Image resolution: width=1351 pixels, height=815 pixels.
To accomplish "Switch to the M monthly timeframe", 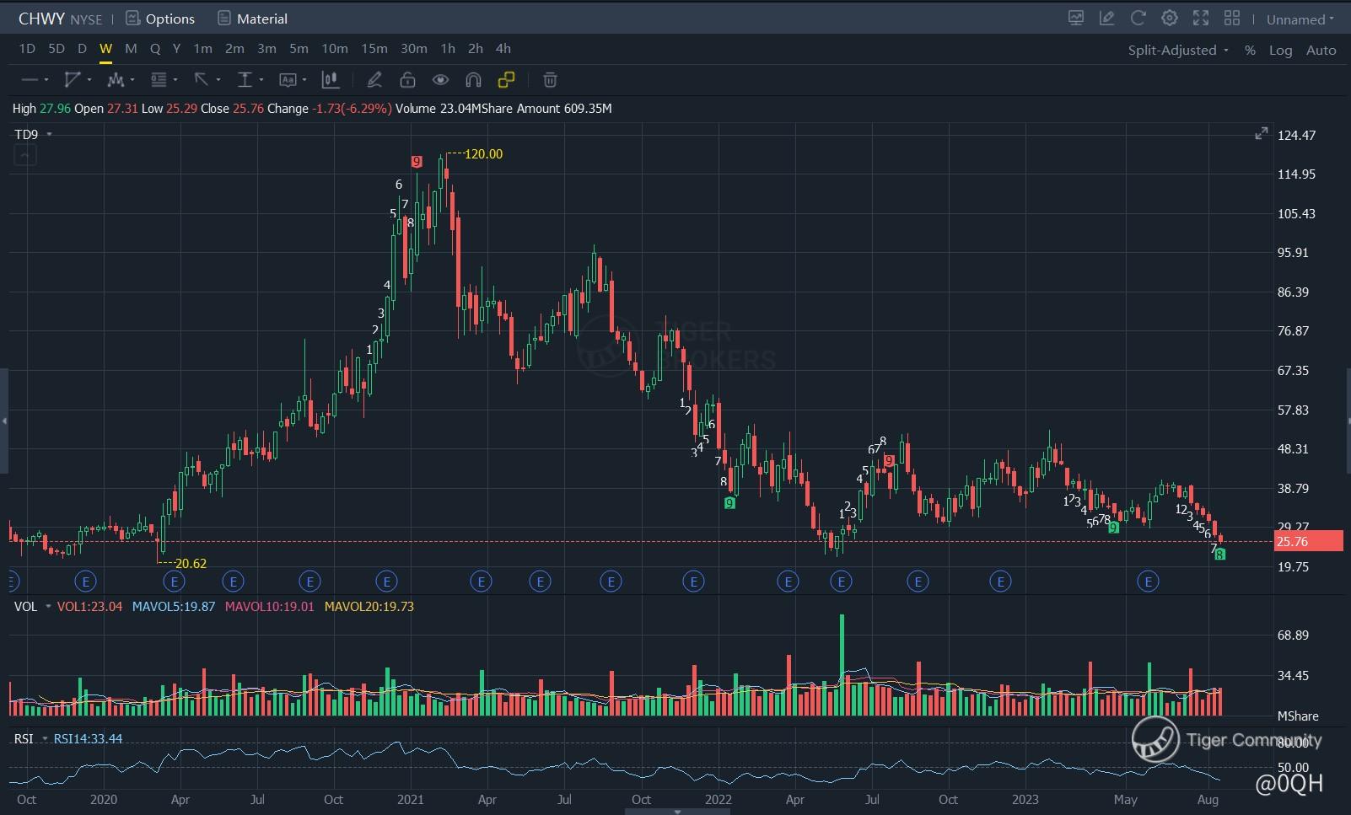I will [131, 49].
